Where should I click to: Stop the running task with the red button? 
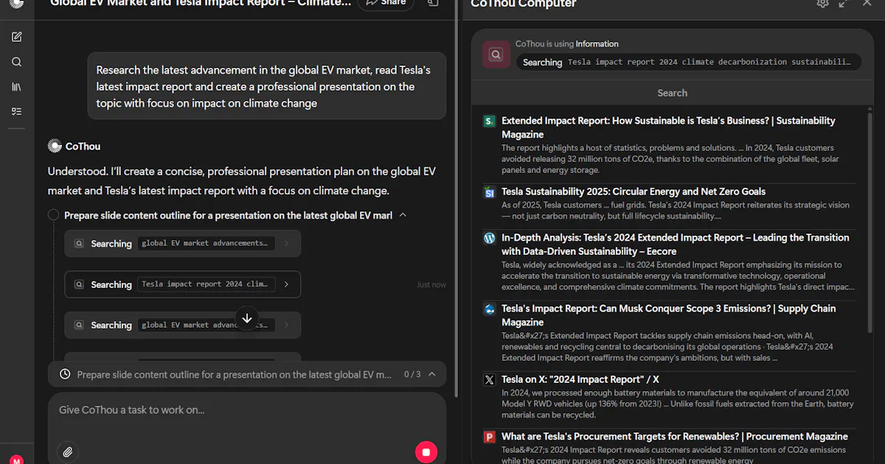coord(426,452)
